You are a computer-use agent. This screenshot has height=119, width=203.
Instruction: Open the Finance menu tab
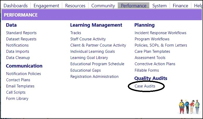(x=180, y=6)
